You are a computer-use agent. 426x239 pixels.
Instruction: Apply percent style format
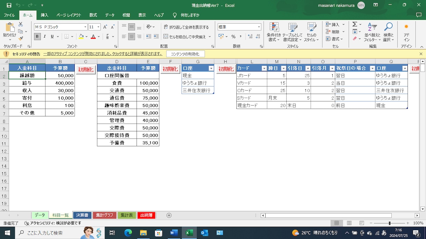click(x=233, y=36)
